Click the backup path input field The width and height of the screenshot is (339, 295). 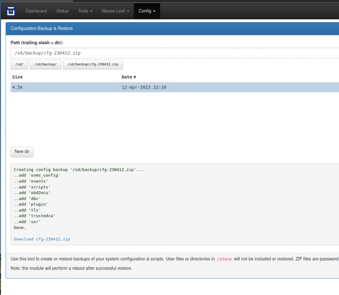pos(175,53)
